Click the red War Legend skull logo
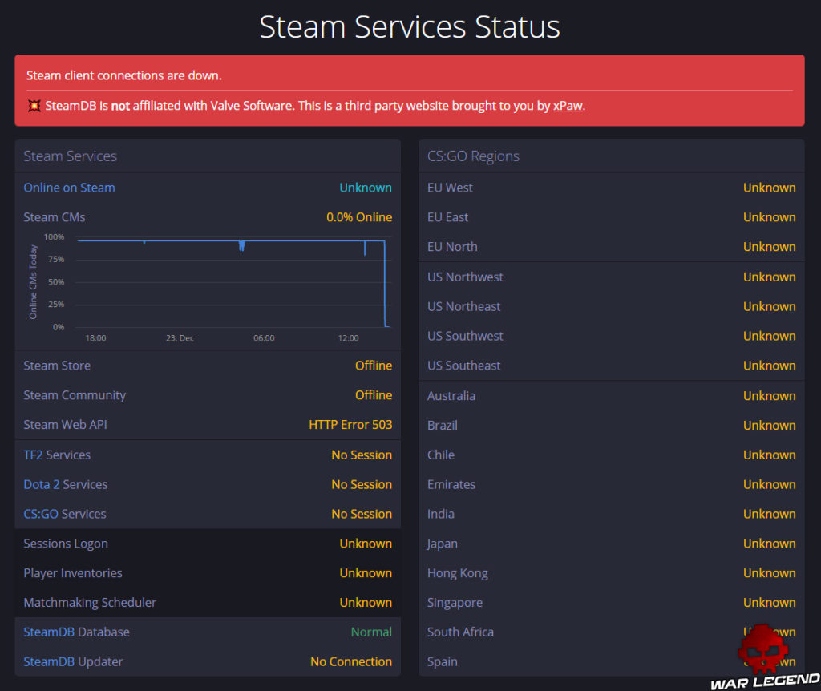 [x=762, y=647]
